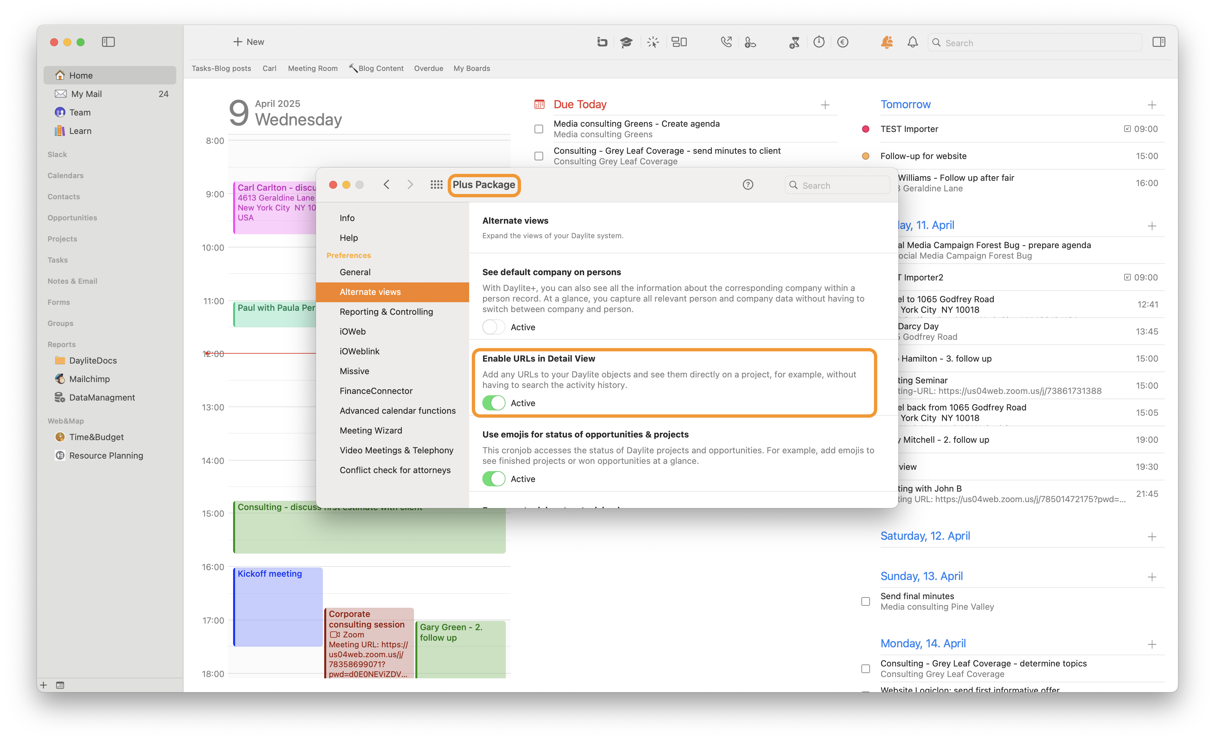Start the stopwatch timer icon
1215x741 pixels.
(818, 42)
